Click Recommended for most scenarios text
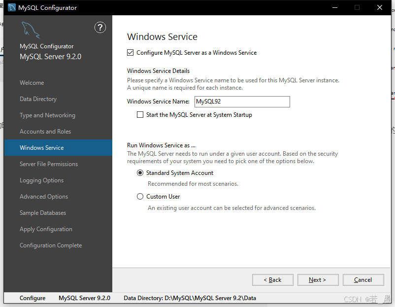 click(x=193, y=184)
